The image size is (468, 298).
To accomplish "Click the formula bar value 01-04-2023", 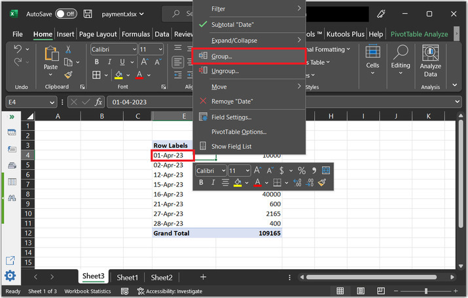I will (x=129, y=102).
